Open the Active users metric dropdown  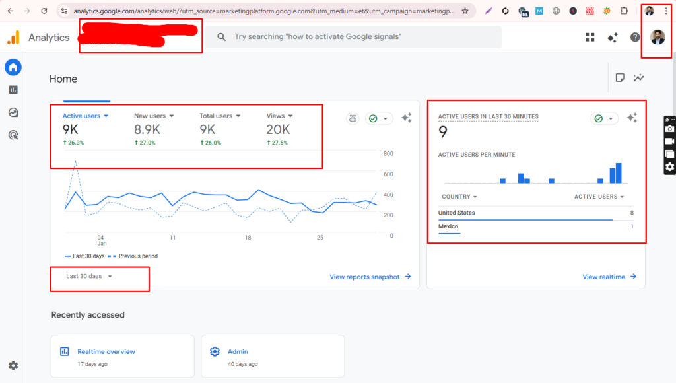[x=84, y=115]
